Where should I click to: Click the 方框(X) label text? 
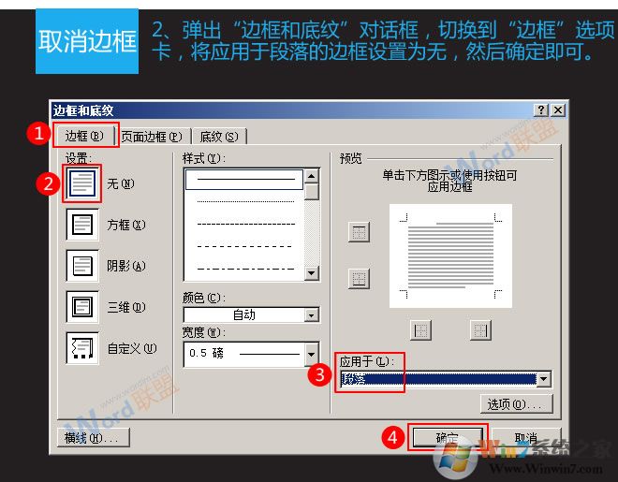(126, 225)
